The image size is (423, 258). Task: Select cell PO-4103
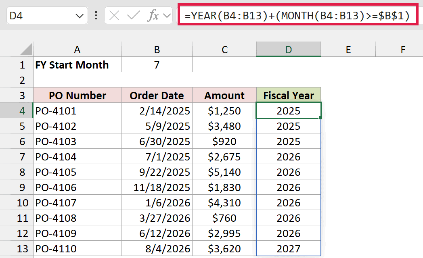[x=77, y=141]
